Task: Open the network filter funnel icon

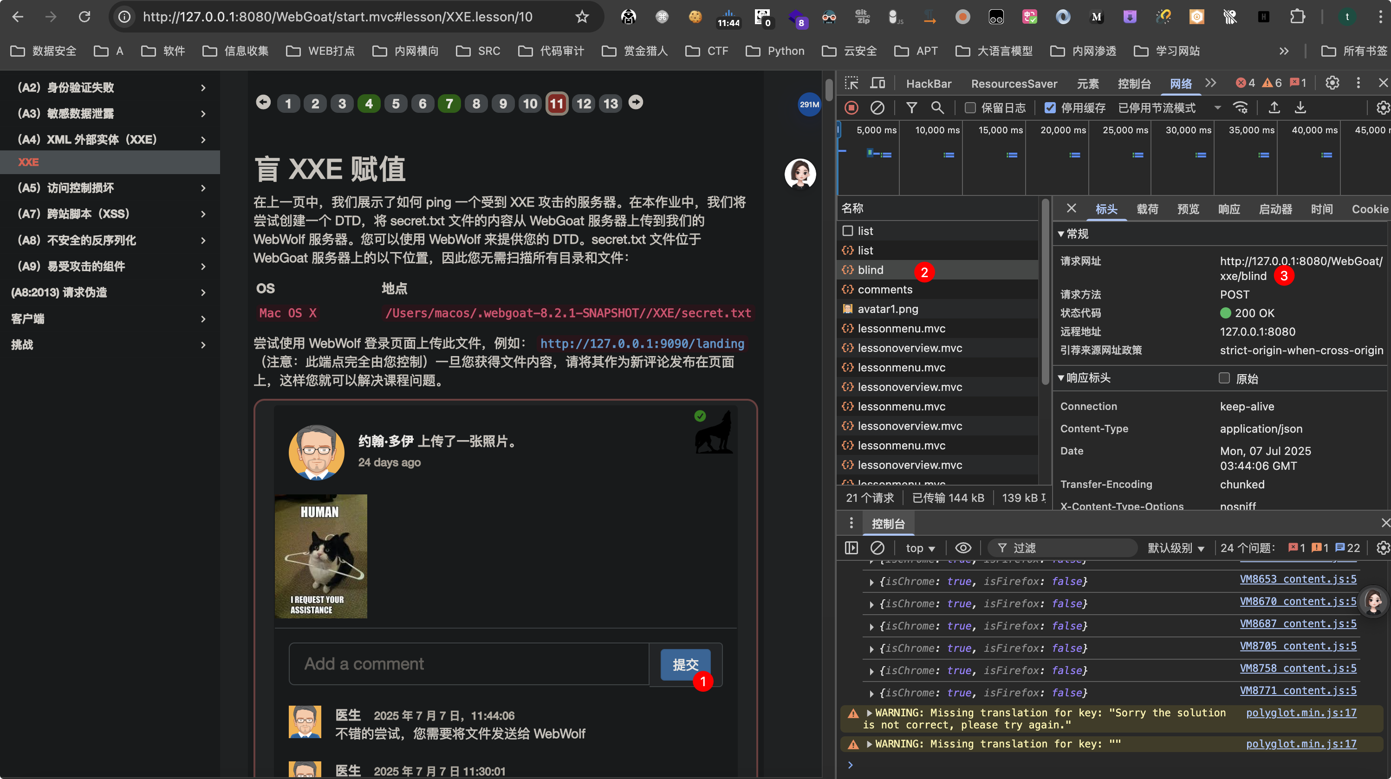Action: tap(911, 108)
